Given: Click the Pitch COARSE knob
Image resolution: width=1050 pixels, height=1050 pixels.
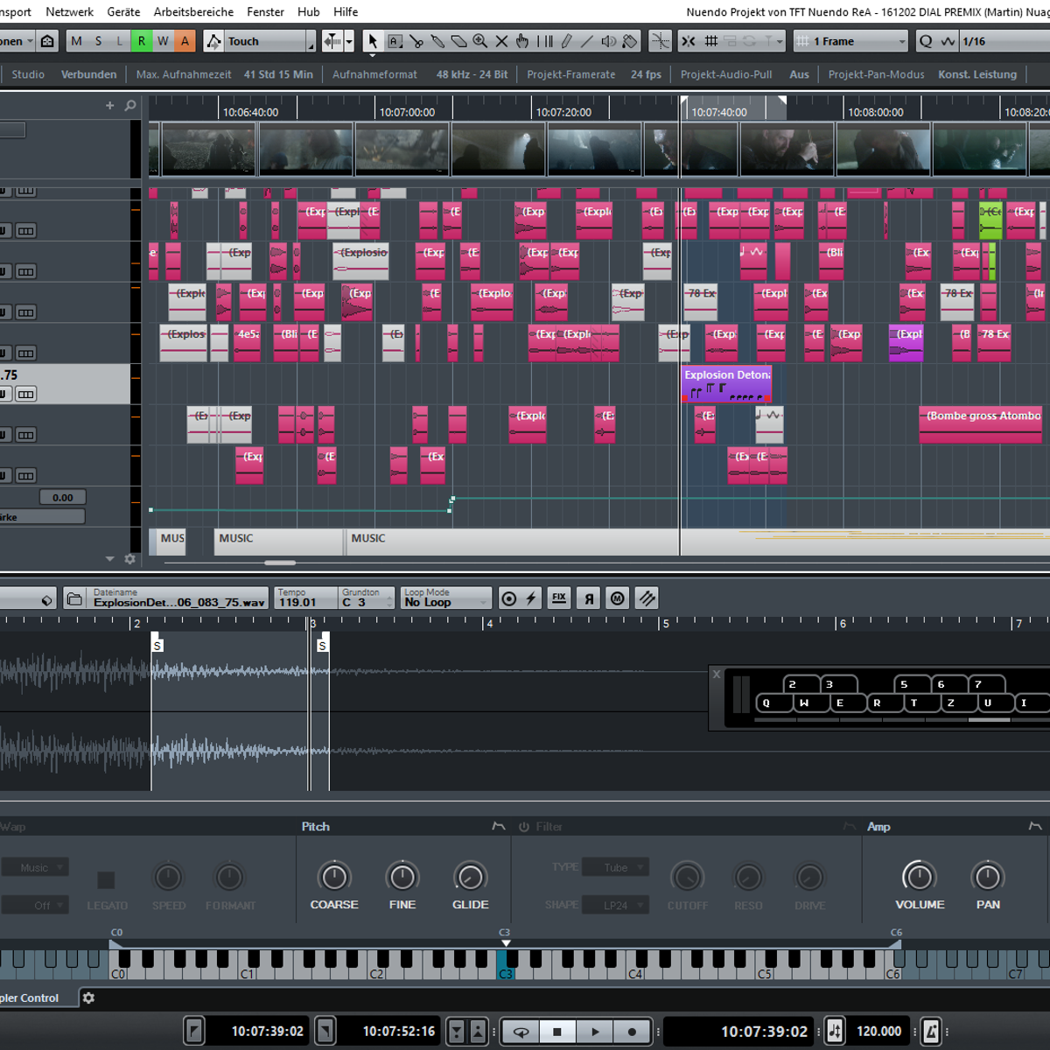Looking at the screenshot, I should (x=334, y=876).
